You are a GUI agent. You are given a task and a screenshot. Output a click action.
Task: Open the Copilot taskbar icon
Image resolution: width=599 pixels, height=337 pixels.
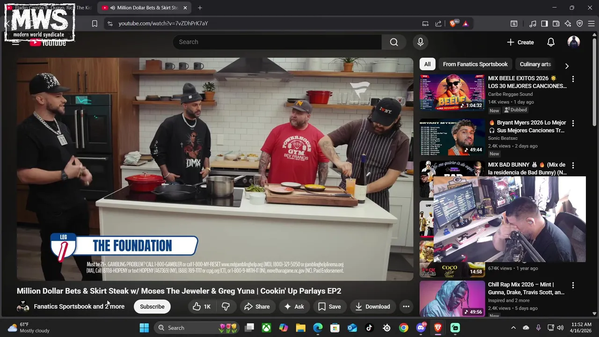click(x=284, y=328)
